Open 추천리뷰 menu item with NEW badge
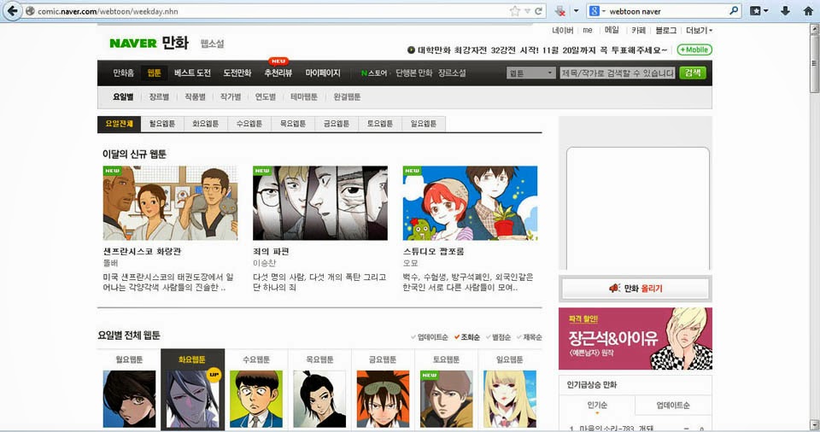This screenshot has width=820, height=432. coord(278,73)
